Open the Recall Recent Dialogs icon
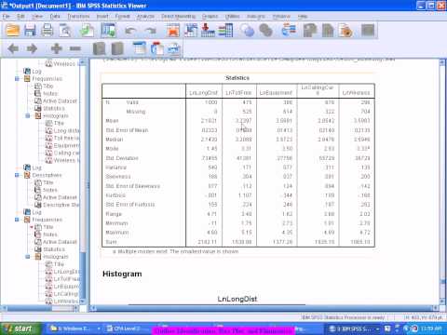Viewport: 447px width, 335px height. click(x=108, y=31)
